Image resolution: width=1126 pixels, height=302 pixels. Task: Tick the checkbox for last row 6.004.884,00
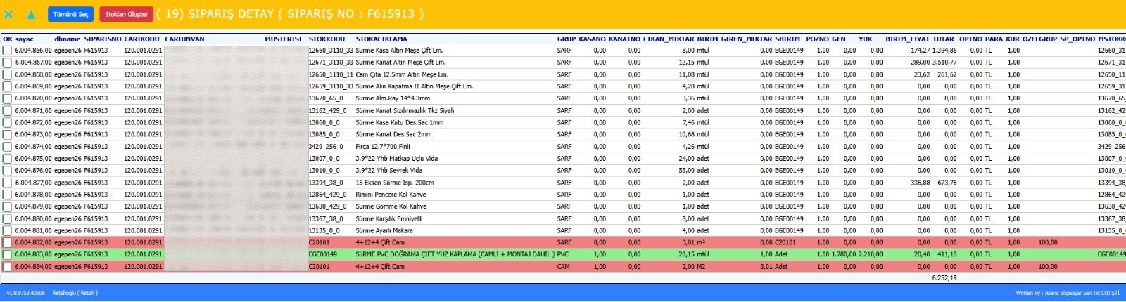(x=7, y=267)
